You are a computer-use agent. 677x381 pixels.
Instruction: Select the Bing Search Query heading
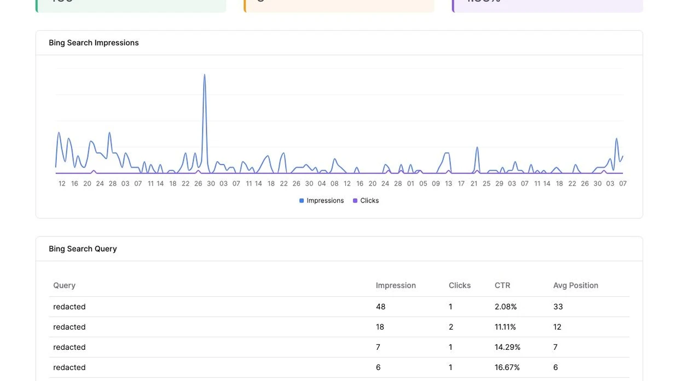point(83,249)
